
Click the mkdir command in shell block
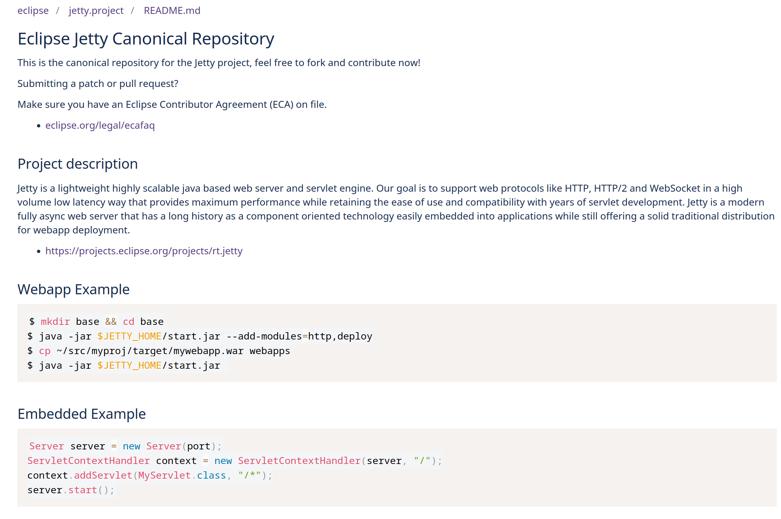tap(55, 322)
